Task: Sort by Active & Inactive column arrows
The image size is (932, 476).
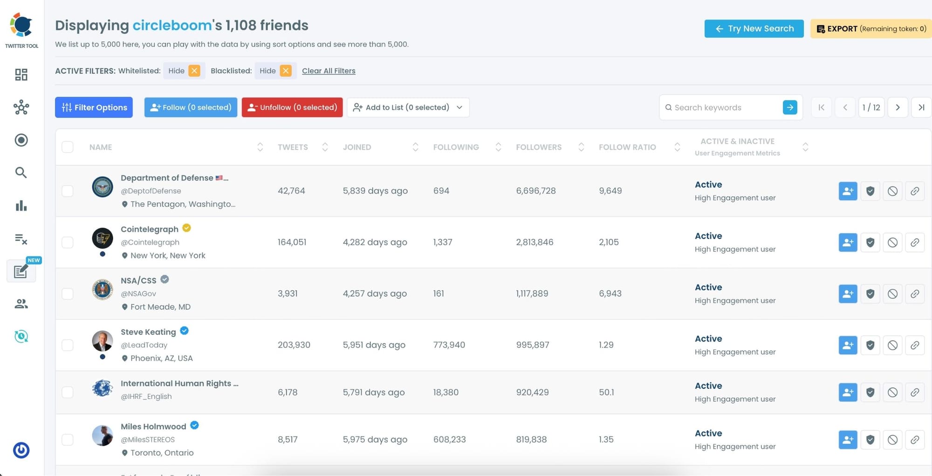Action: pos(805,147)
